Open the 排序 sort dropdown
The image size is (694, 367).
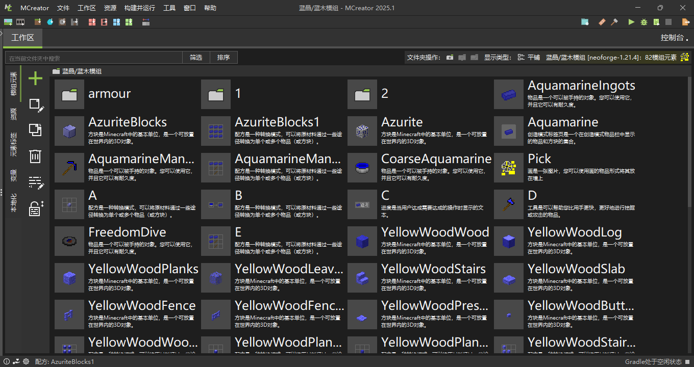224,58
